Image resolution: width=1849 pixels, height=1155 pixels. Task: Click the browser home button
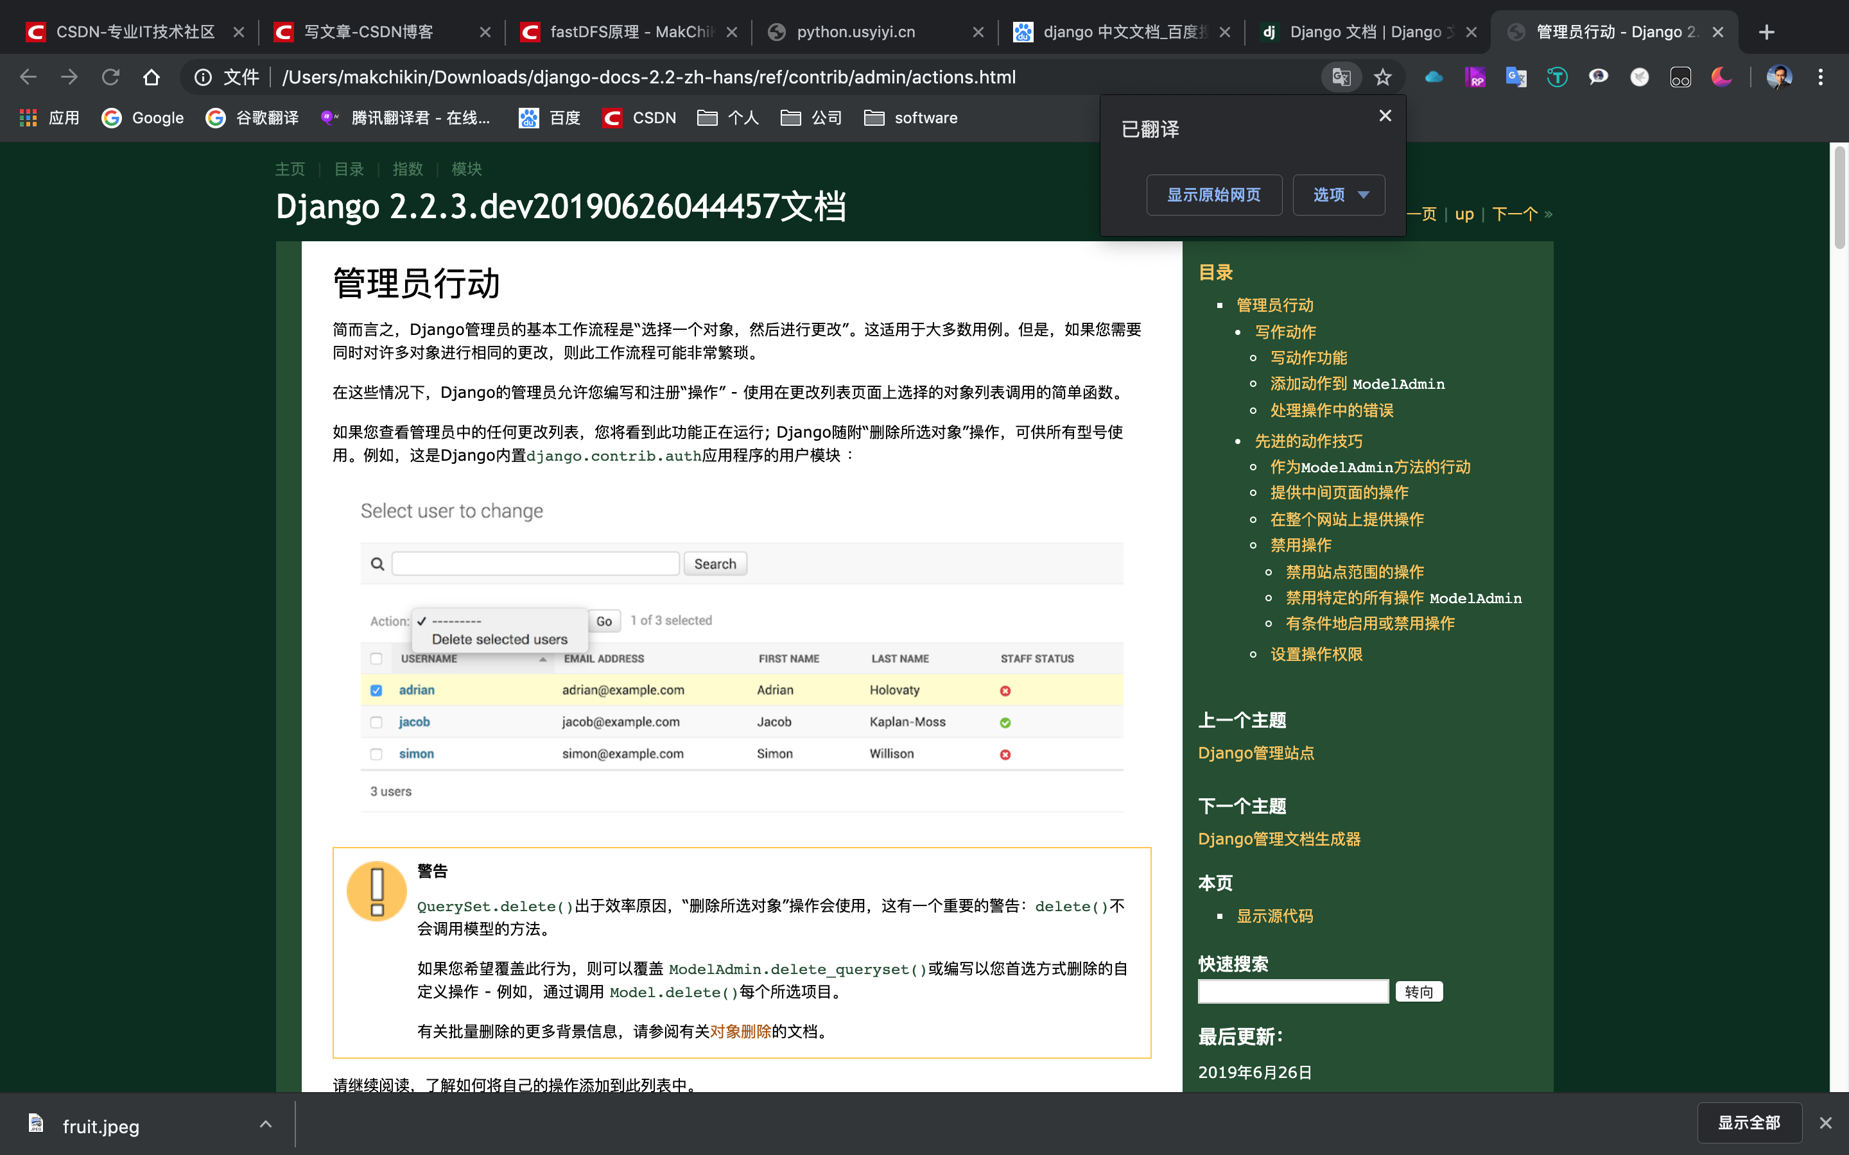click(x=152, y=77)
